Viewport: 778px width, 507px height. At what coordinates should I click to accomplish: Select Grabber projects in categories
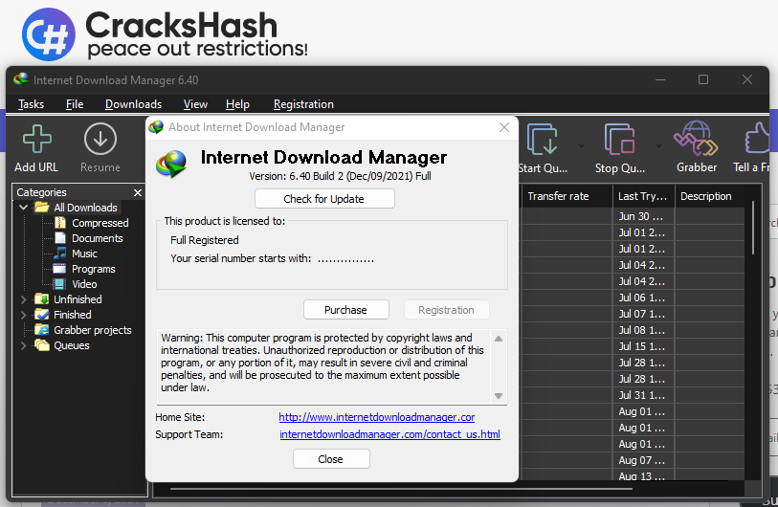tap(92, 330)
